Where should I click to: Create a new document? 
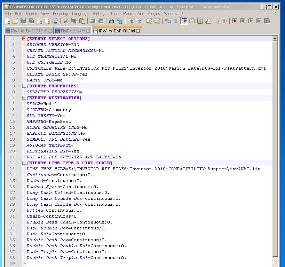pyautogui.click(x=8, y=21)
